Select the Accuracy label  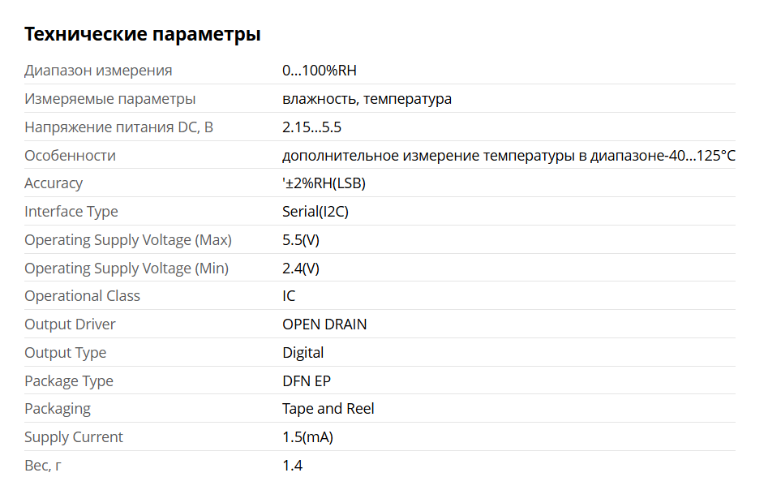click(54, 183)
